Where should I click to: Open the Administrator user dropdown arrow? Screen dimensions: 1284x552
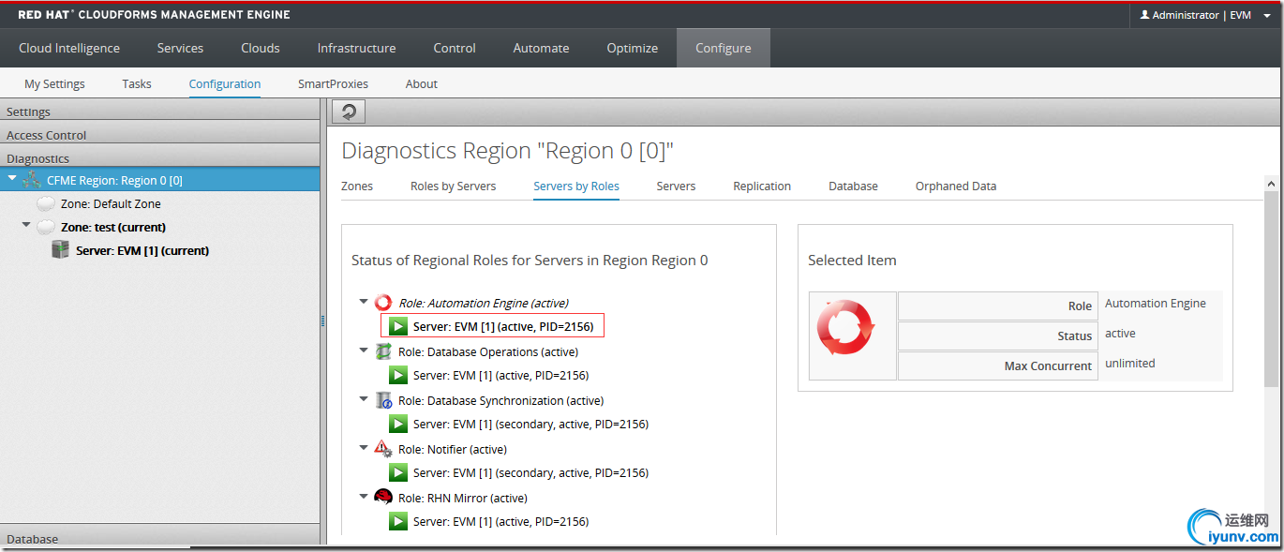(x=1266, y=16)
